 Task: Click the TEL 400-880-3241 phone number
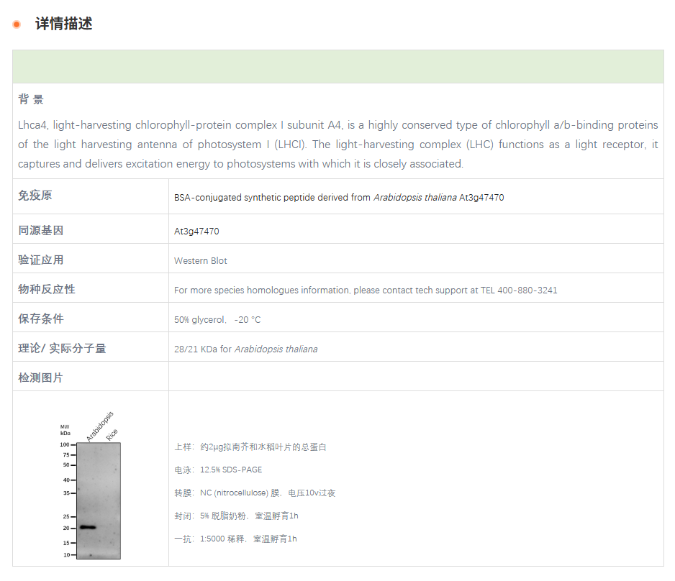click(x=520, y=290)
